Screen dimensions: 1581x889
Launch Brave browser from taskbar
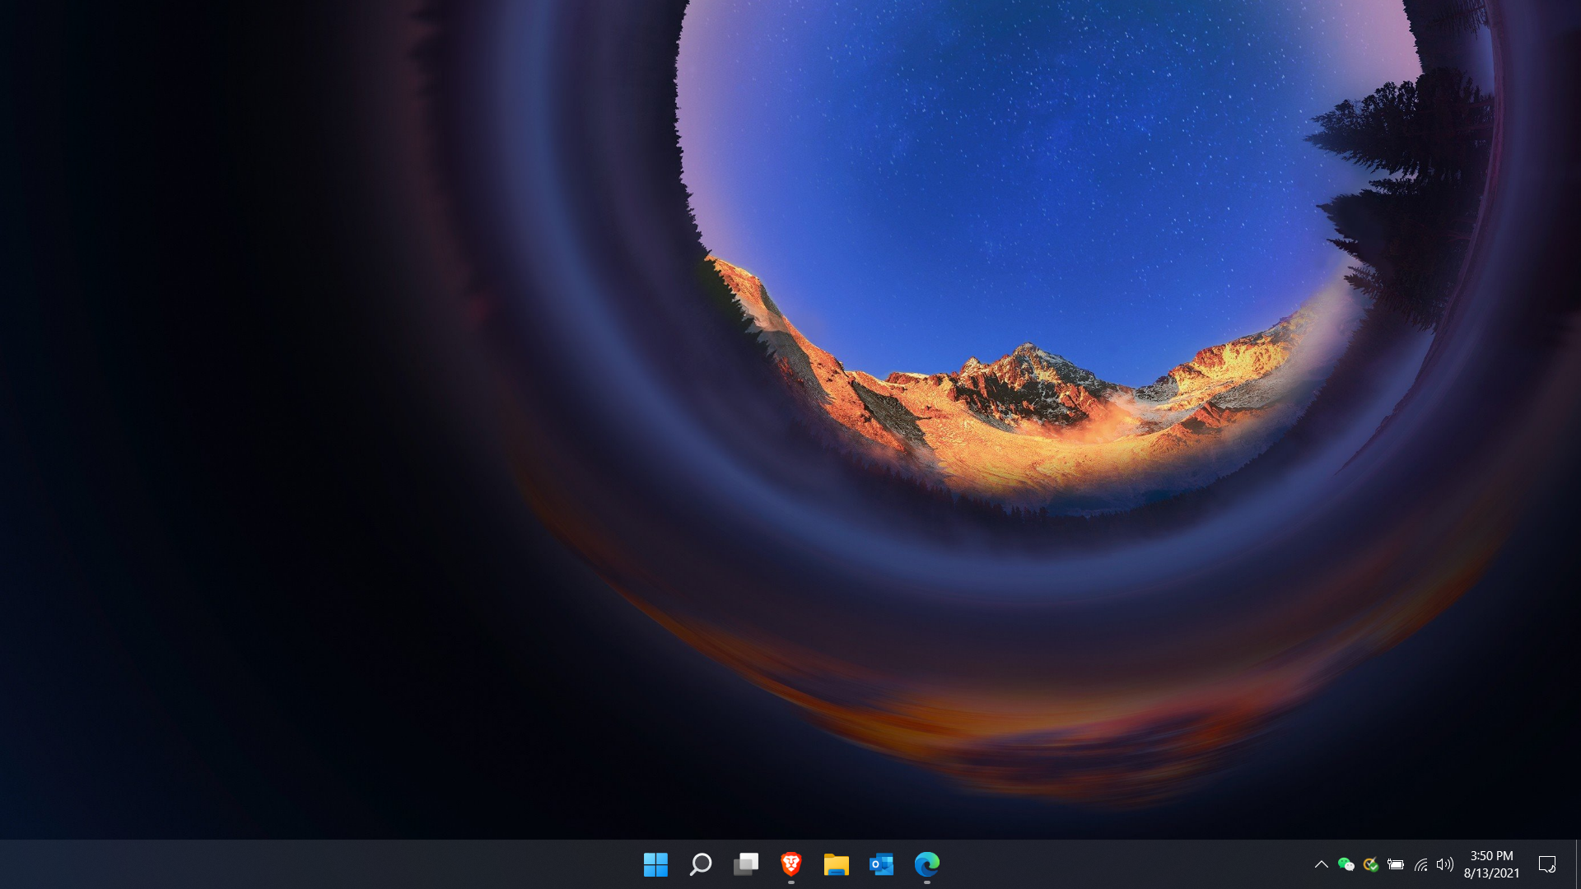tap(791, 864)
